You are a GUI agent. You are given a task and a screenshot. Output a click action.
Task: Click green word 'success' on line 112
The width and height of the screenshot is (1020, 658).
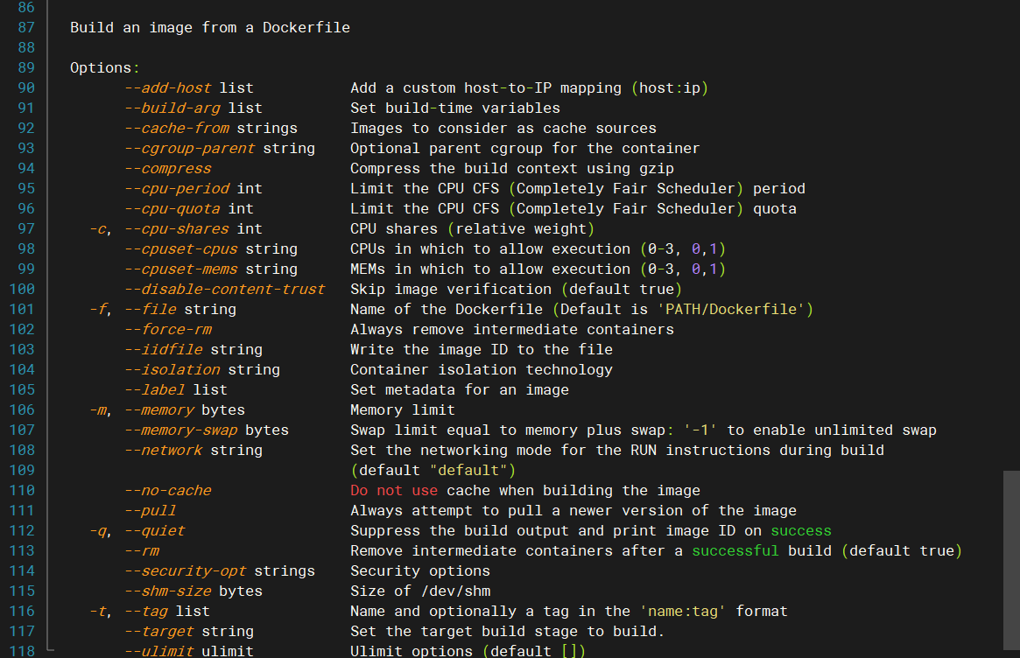coord(801,531)
